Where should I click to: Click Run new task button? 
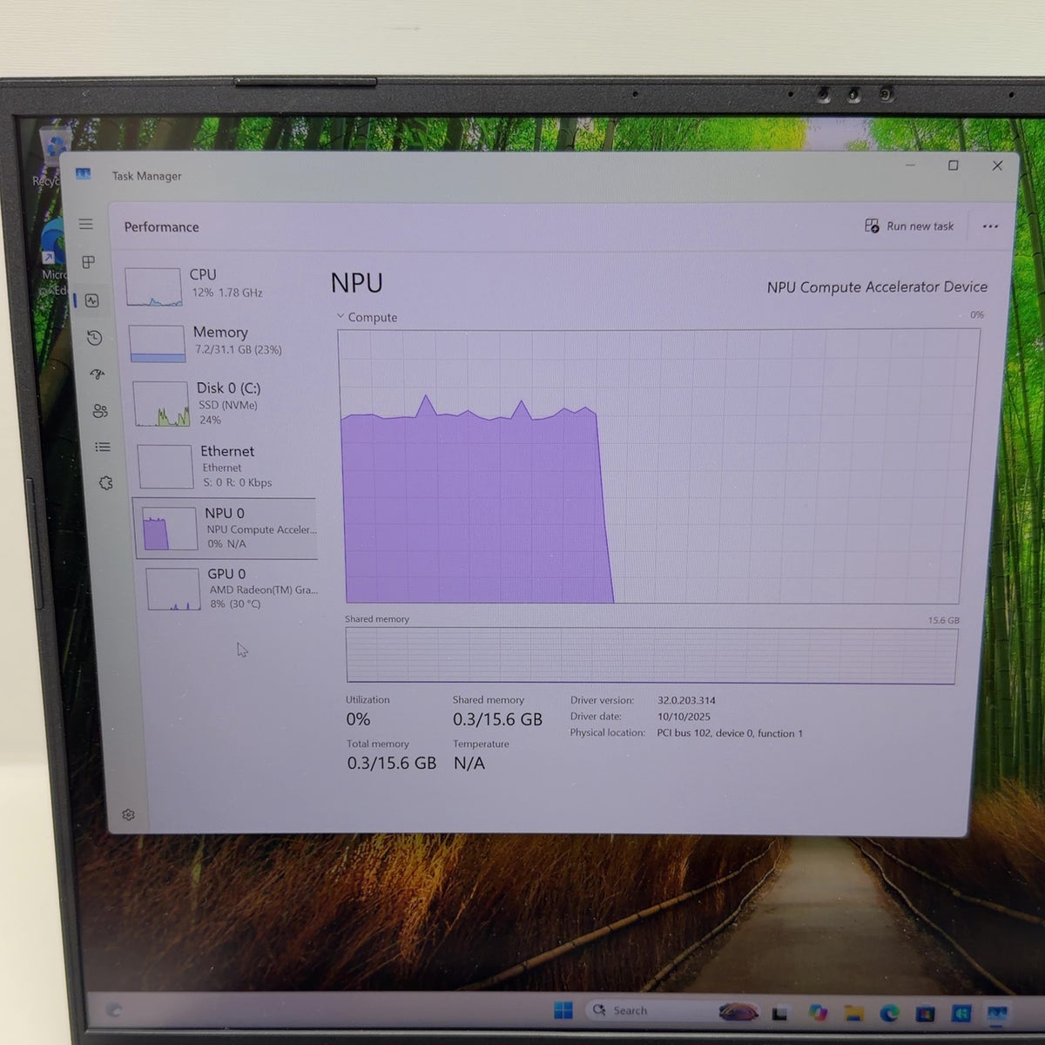click(909, 226)
